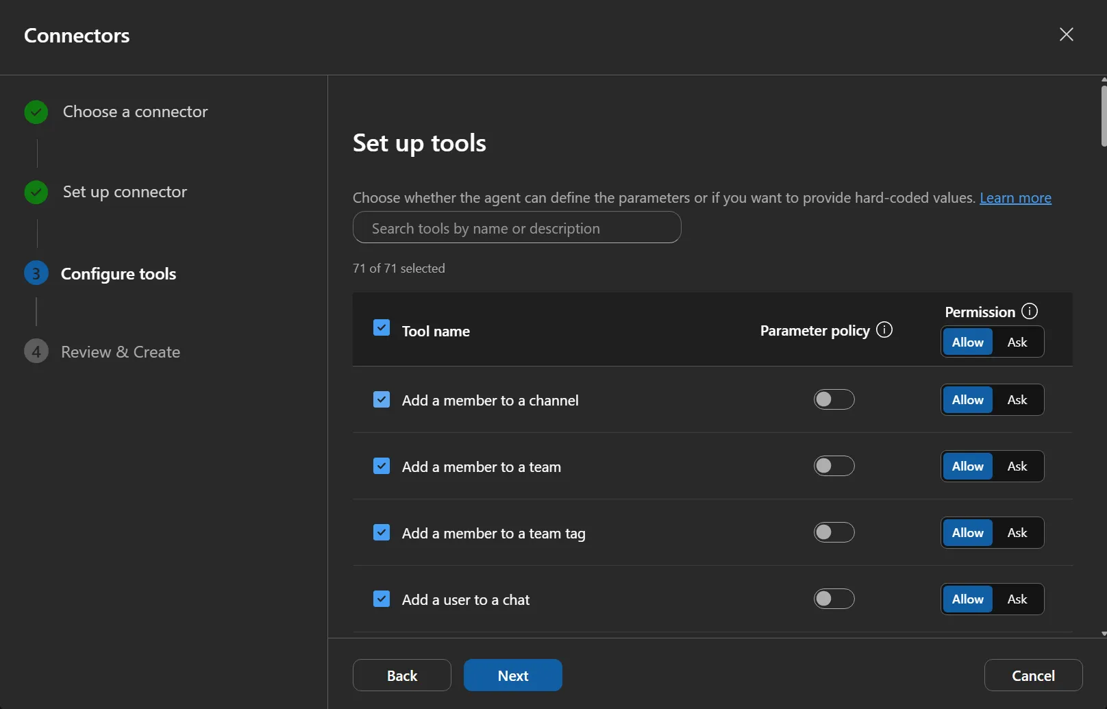
Task: Click the Next button
Action: coord(512,675)
